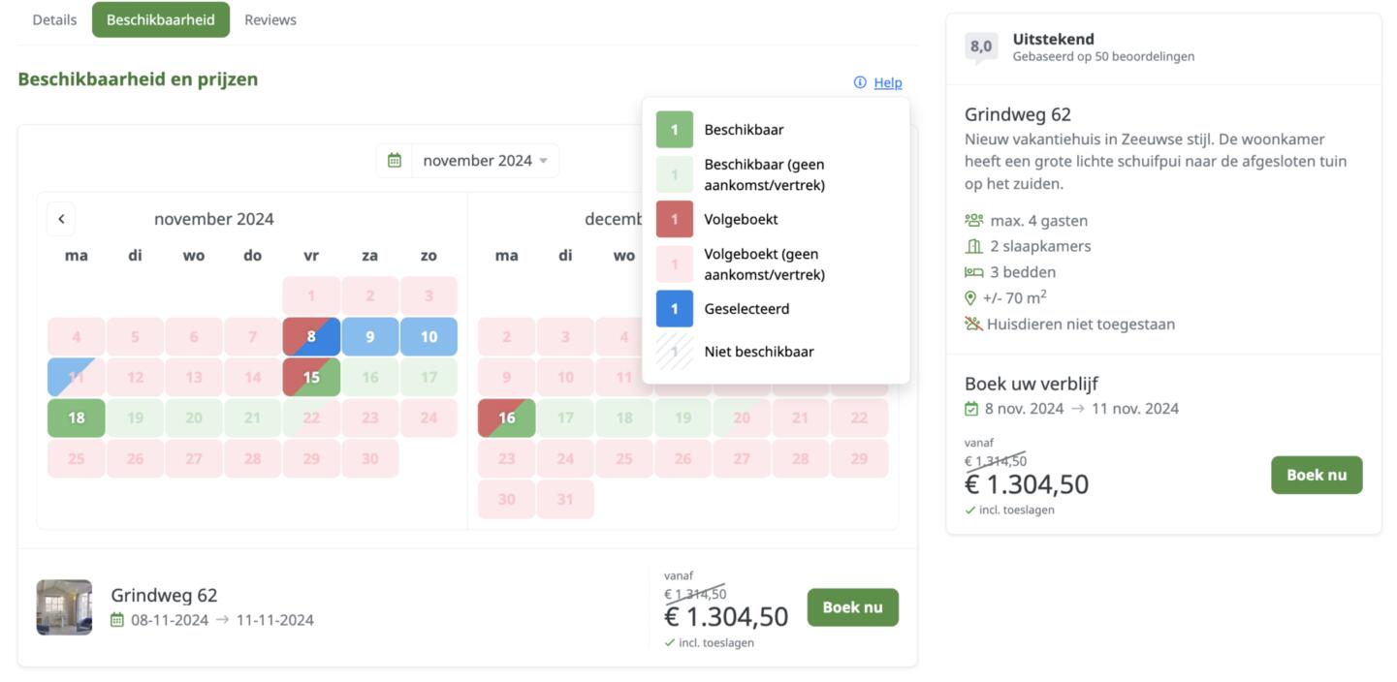
Task: Click the info icon next to Help
Action: [860, 82]
